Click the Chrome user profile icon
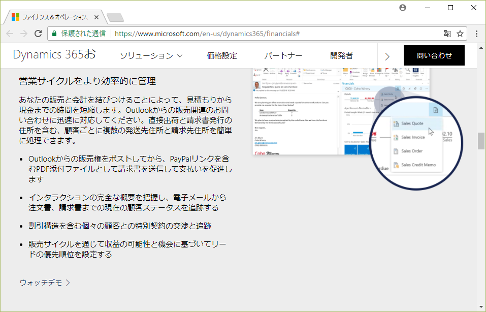 point(403,8)
